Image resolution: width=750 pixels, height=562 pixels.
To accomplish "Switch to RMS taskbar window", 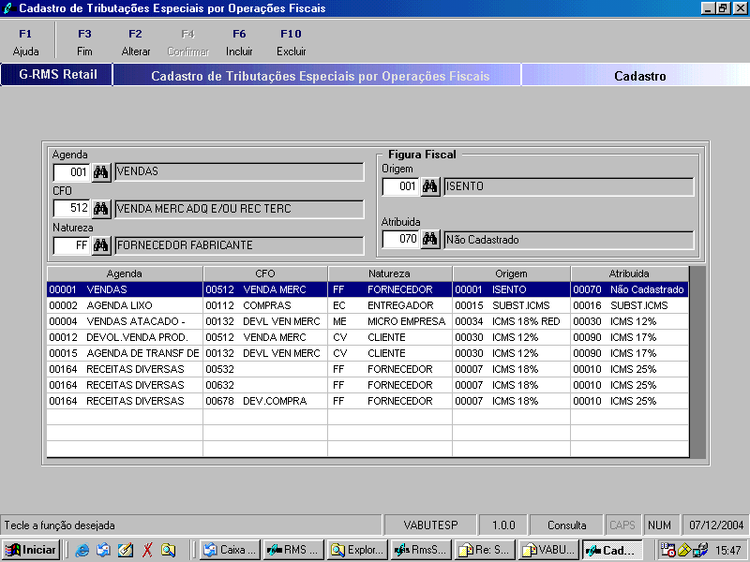I will (x=294, y=550).
